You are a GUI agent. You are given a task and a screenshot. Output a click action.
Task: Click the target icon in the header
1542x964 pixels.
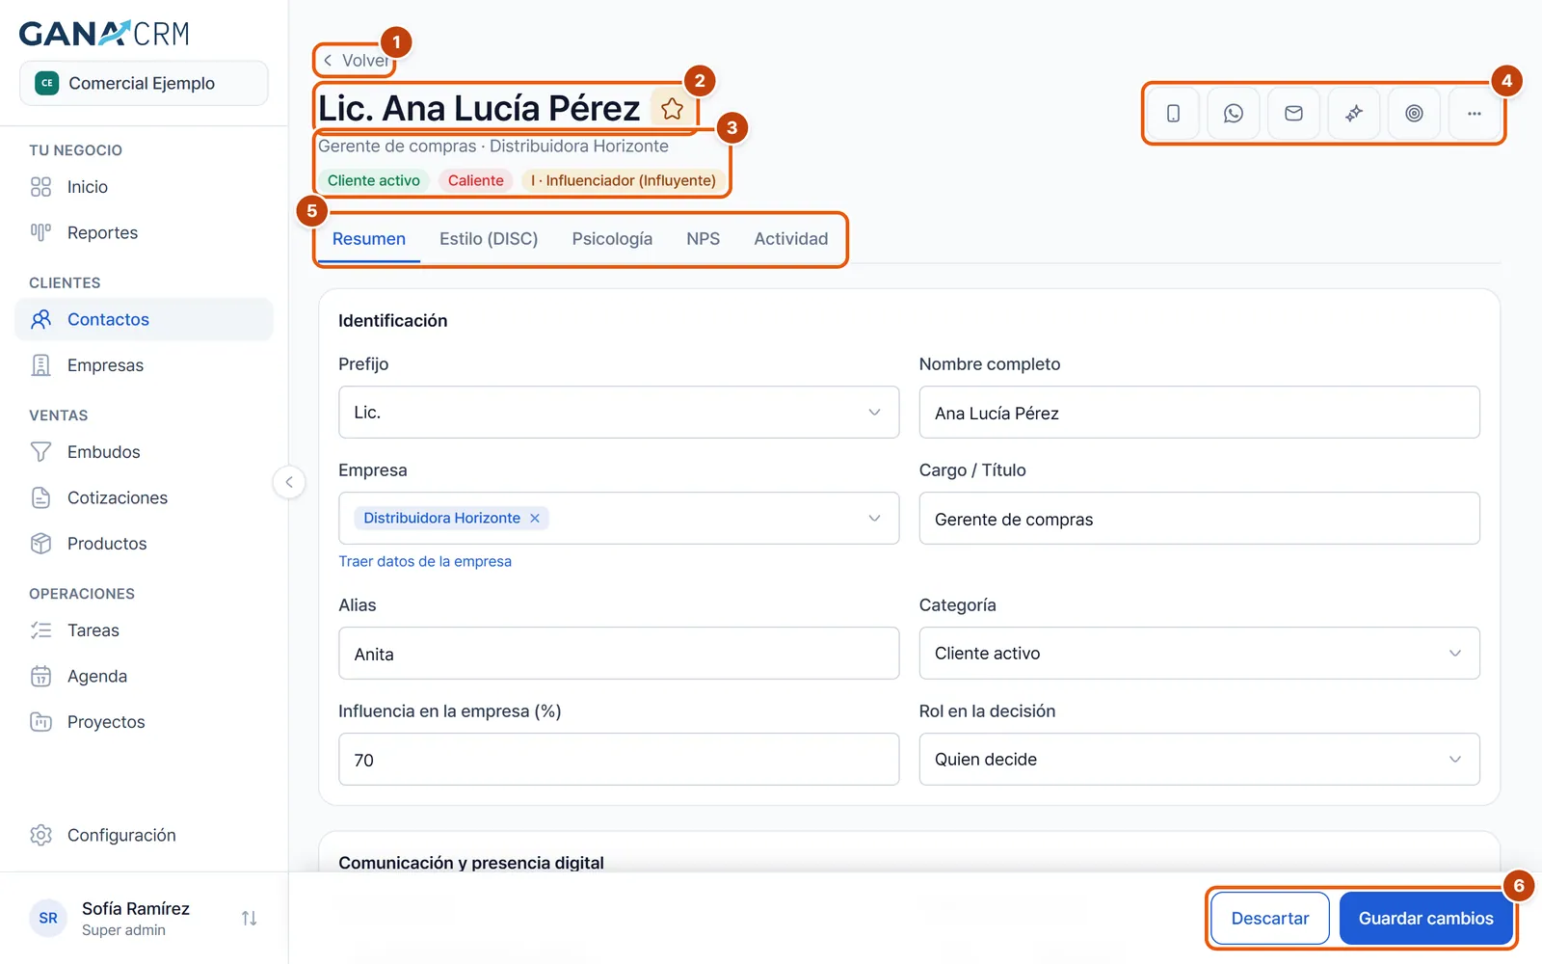coord(1414,114)
